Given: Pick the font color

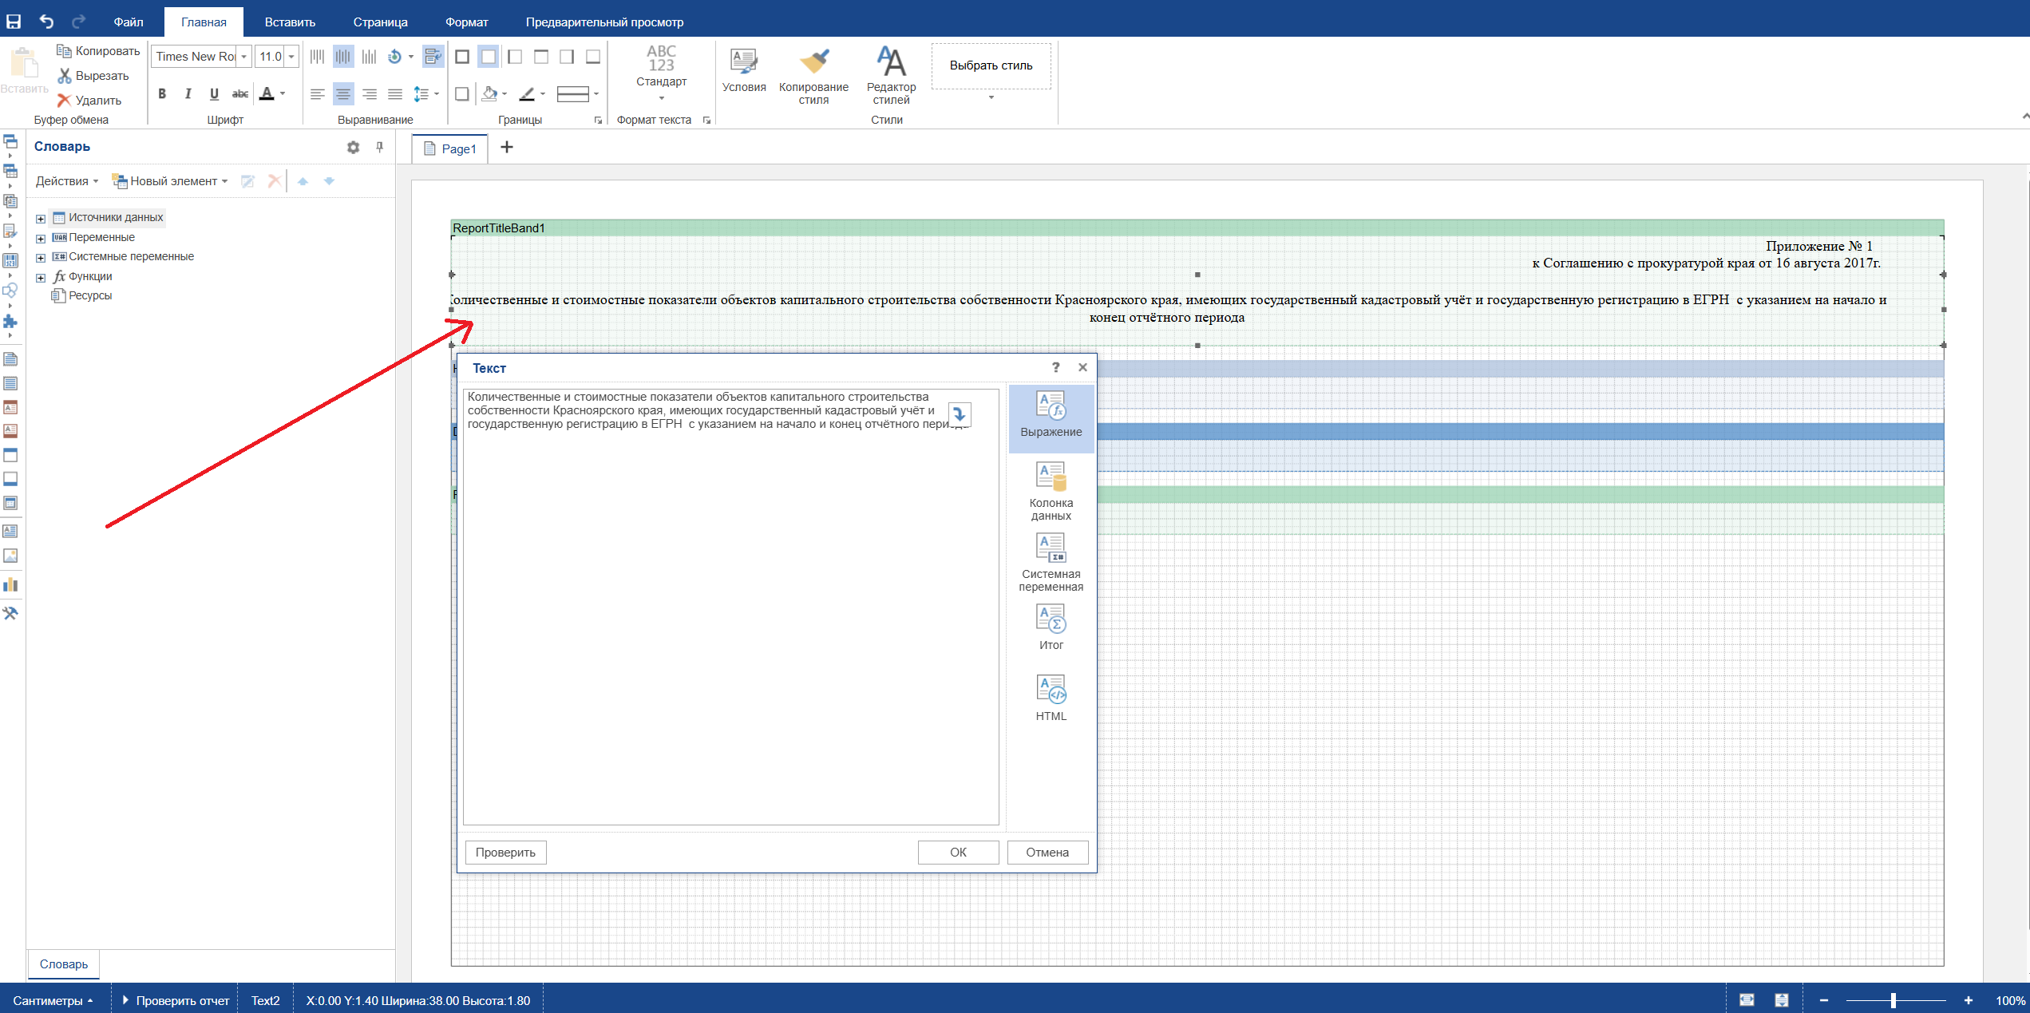Looking at the screenshot, I should pyautogui.click(x=267, y=94).
